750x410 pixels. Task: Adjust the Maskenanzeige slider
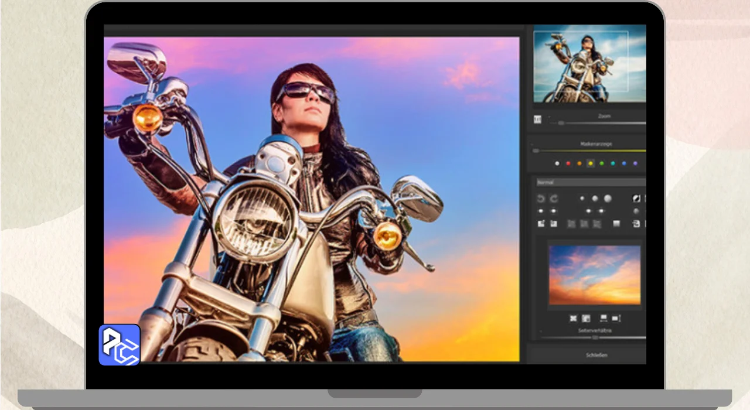point(589,151)
